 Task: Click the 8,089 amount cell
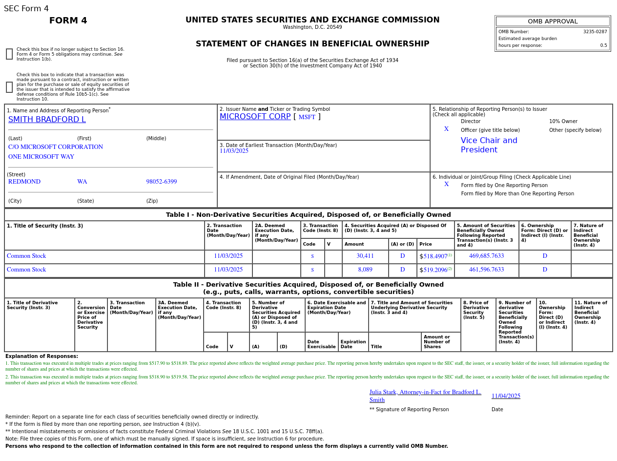[x=365, y=270]
